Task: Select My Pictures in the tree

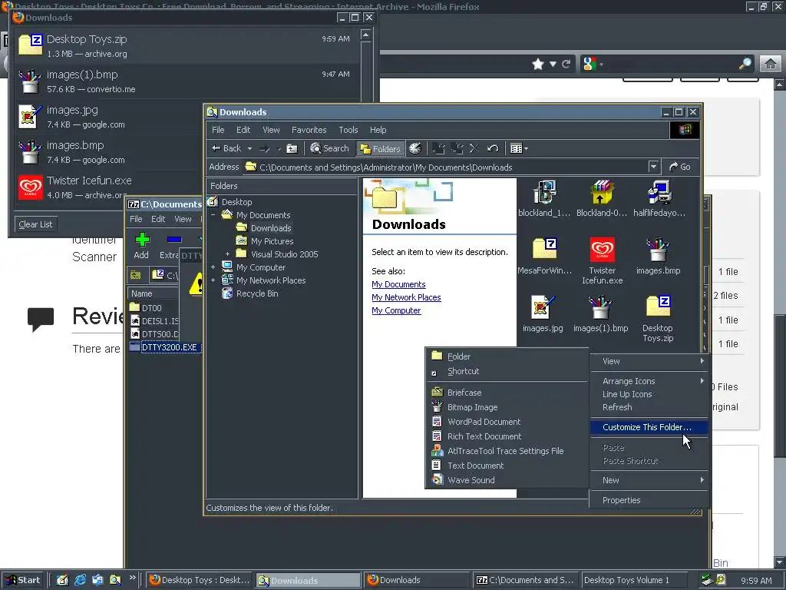Action: tap(272, 241)
